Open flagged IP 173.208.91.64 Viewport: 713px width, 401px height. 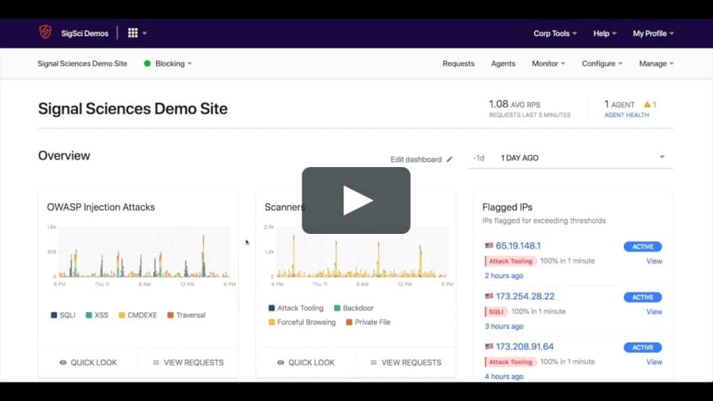click(524, 347)
